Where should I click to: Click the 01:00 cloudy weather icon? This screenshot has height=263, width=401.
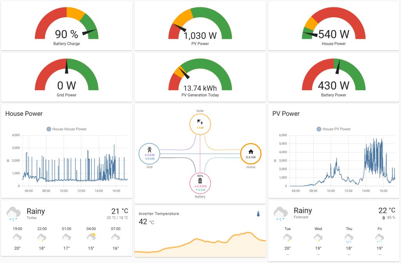[67, 238]
